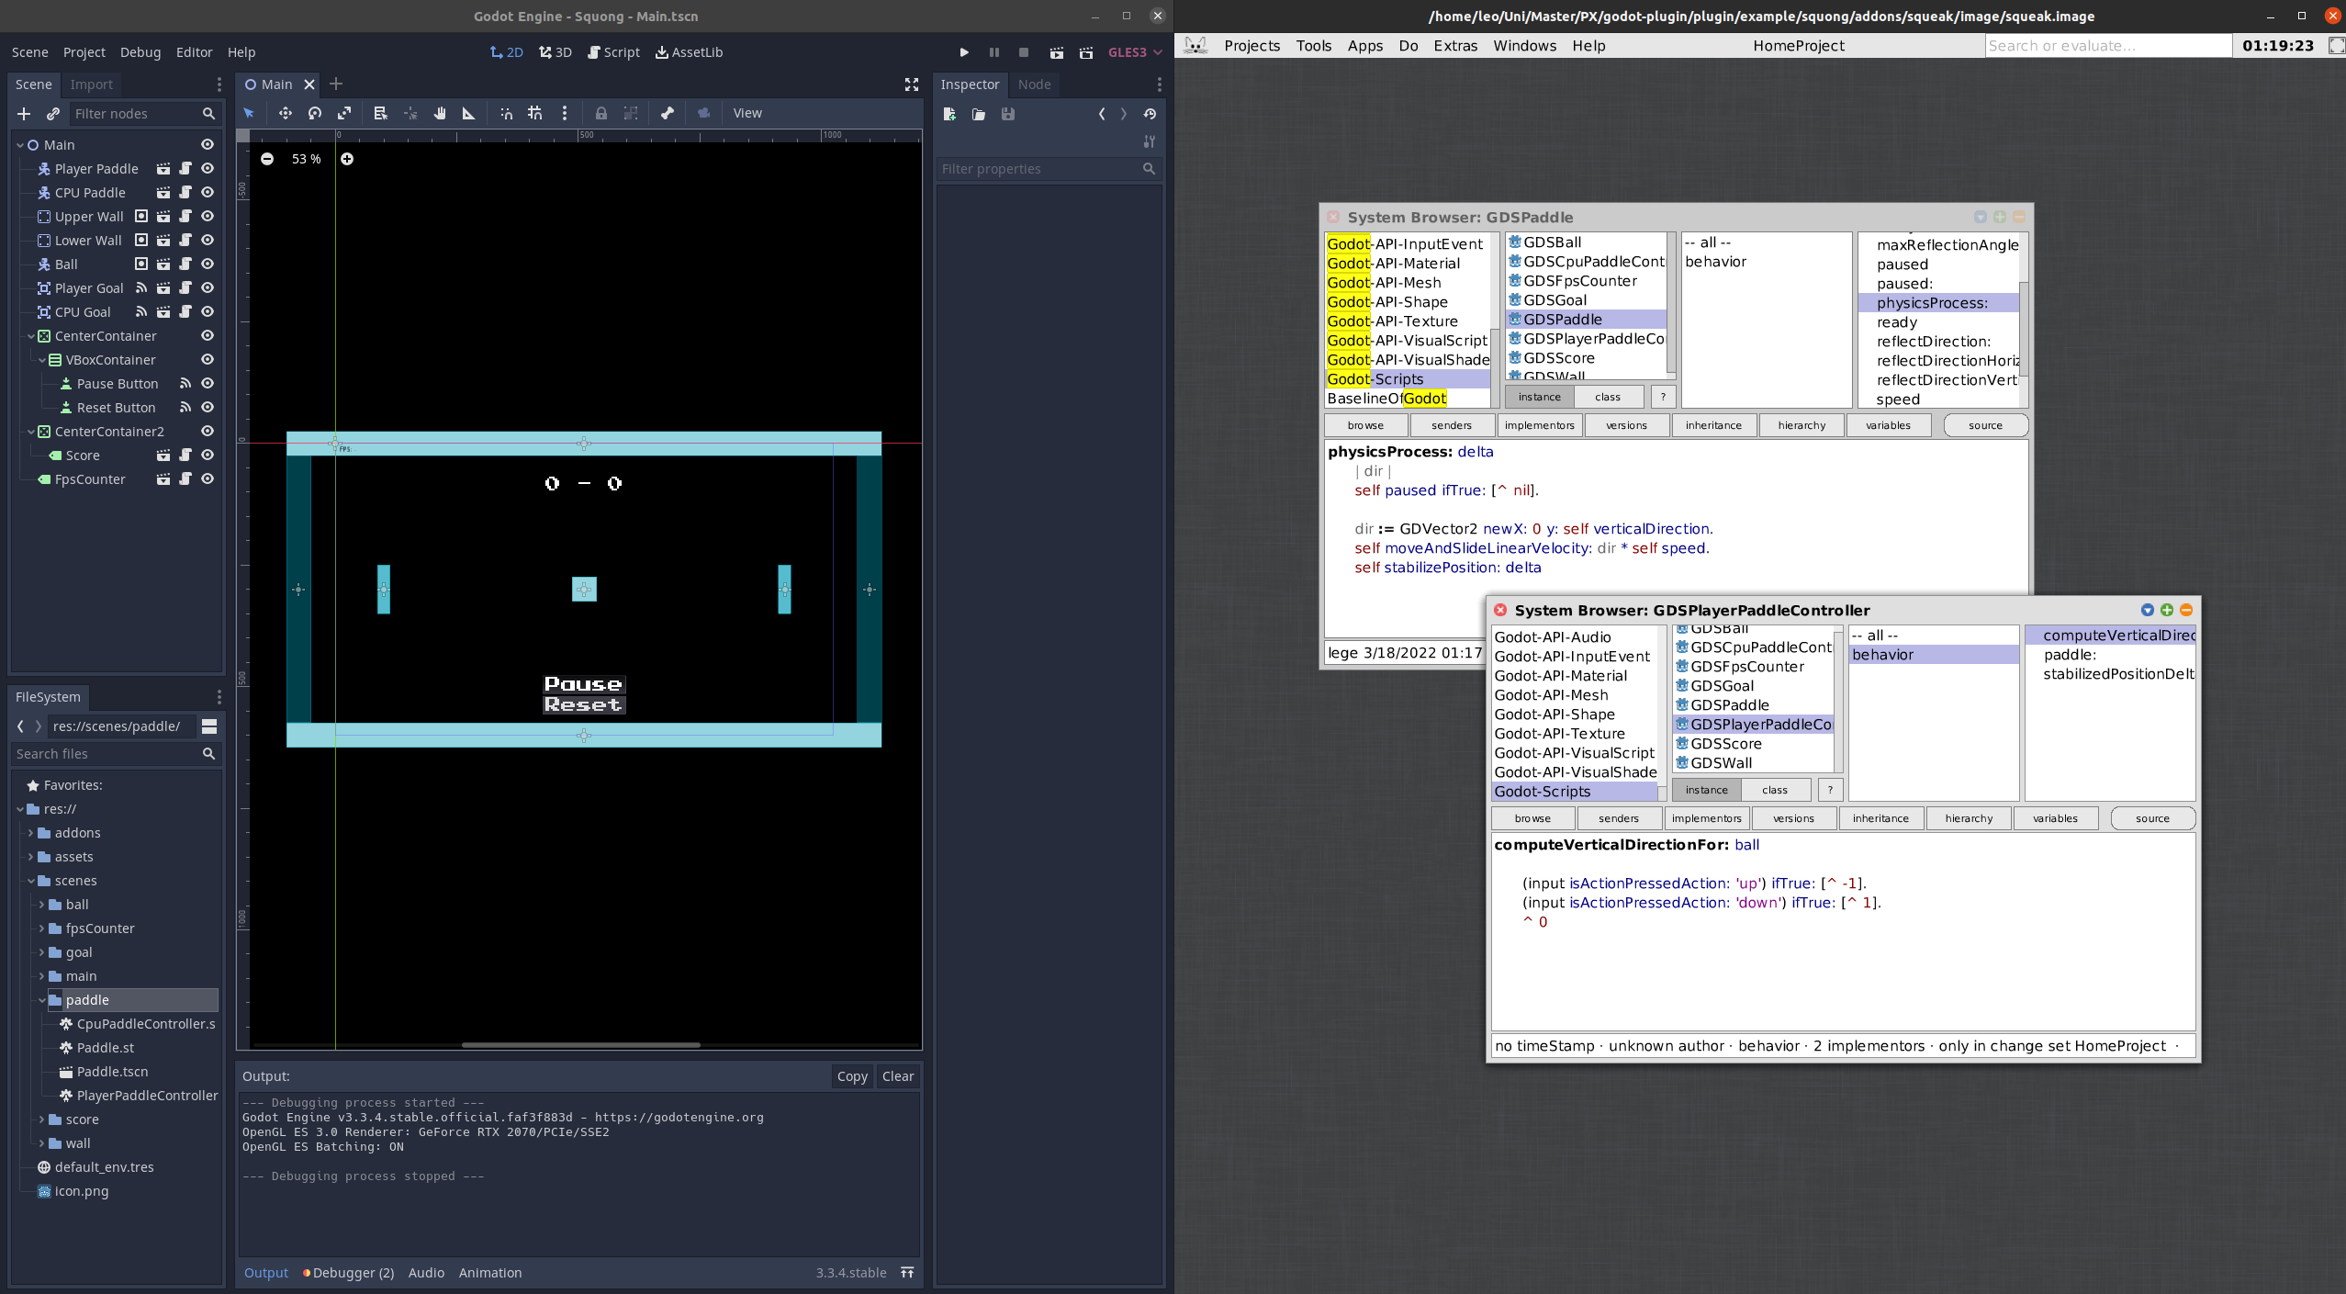Viewport: 2346px width, 1294px height.
Task: Toggle distraction free mode icon
Action: (911, 84)
